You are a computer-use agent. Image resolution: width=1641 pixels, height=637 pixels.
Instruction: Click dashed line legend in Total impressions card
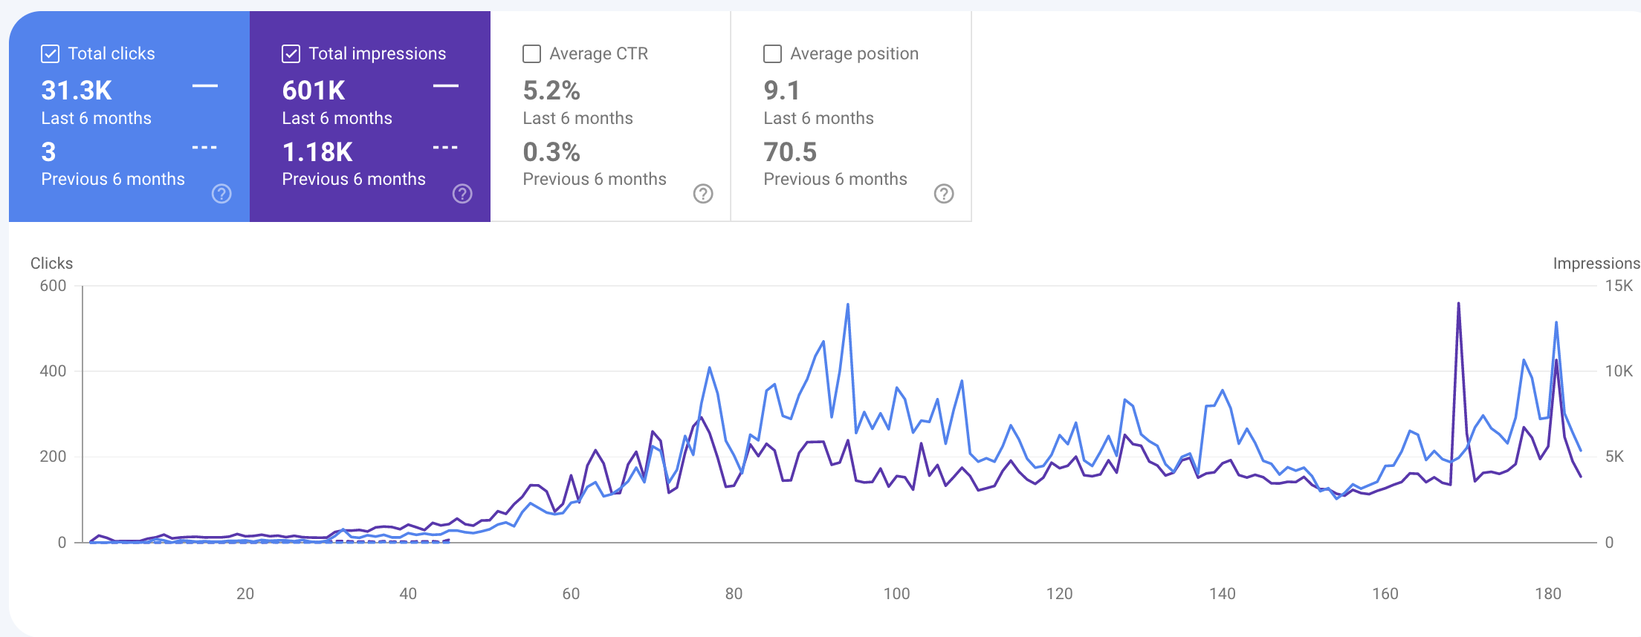click(x=446, y=148)
